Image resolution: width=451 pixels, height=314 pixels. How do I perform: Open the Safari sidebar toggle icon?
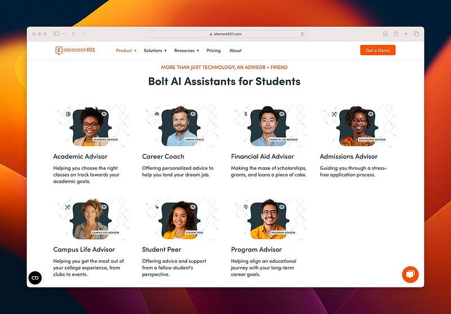tap(56, 34)
